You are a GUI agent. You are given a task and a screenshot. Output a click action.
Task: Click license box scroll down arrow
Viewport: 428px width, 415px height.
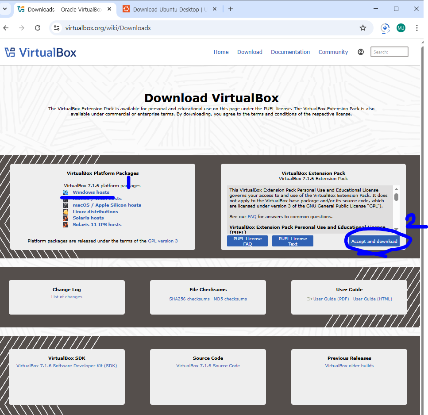point(396,229)
